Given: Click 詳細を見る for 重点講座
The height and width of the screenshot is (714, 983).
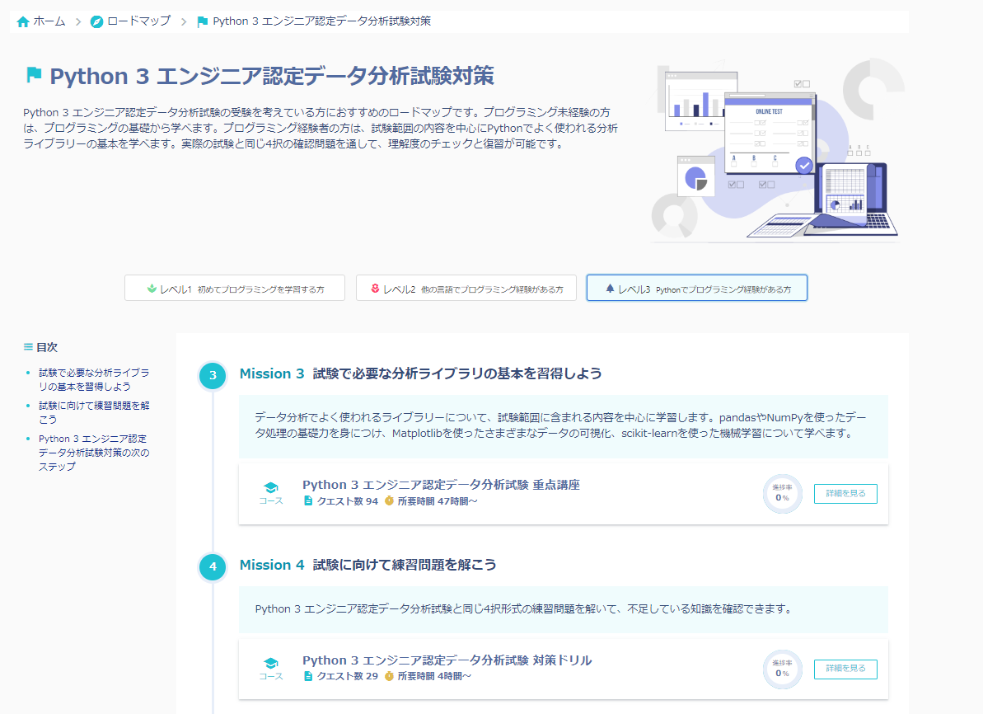Looking at the screenshot, I should [845, 493].
